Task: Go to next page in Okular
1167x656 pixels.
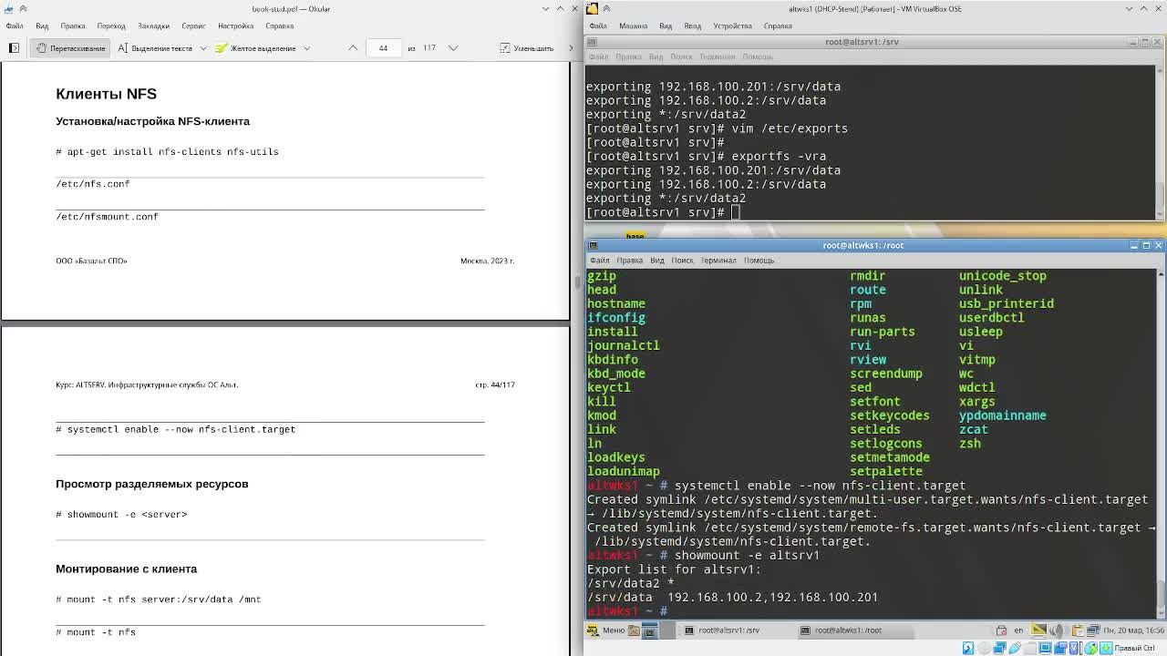Action: tap(453, 47)
